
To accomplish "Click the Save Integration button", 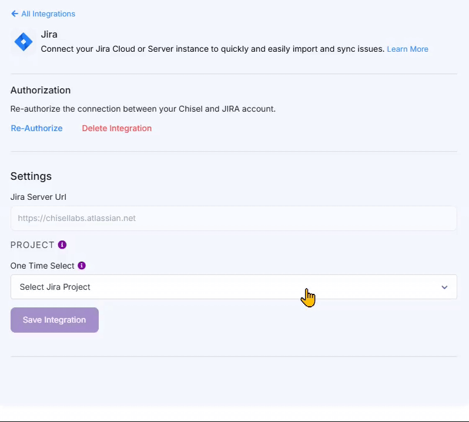I will 55,320.
